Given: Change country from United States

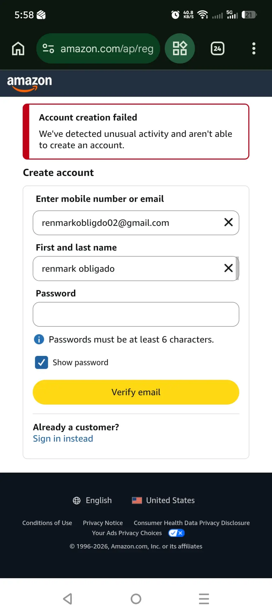Looking at the screenshot, I should 163,500.
